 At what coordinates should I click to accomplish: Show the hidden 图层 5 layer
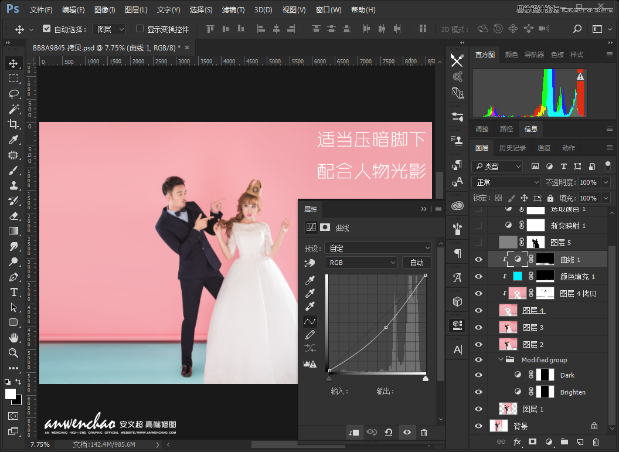[x=479, y=242]
